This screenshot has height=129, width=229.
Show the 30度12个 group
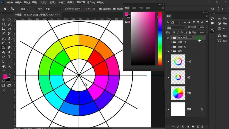168,42
